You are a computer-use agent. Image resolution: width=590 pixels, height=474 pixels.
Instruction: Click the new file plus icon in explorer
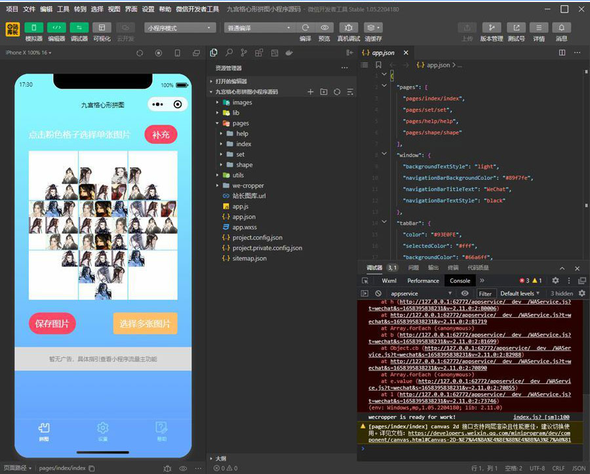(x=310, y=92)
